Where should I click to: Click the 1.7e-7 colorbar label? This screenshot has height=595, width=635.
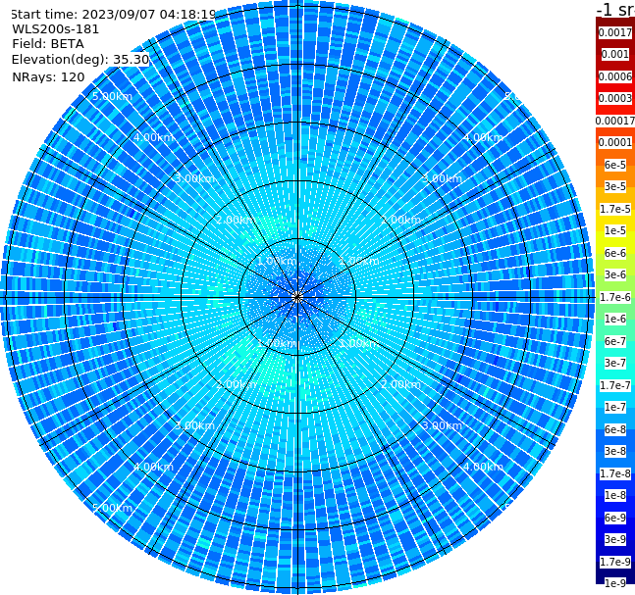pos(615,385)
